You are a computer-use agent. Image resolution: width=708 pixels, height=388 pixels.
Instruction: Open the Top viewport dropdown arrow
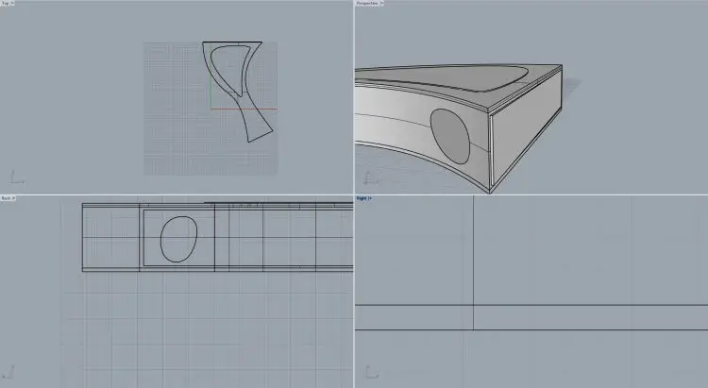pos(12,3)
